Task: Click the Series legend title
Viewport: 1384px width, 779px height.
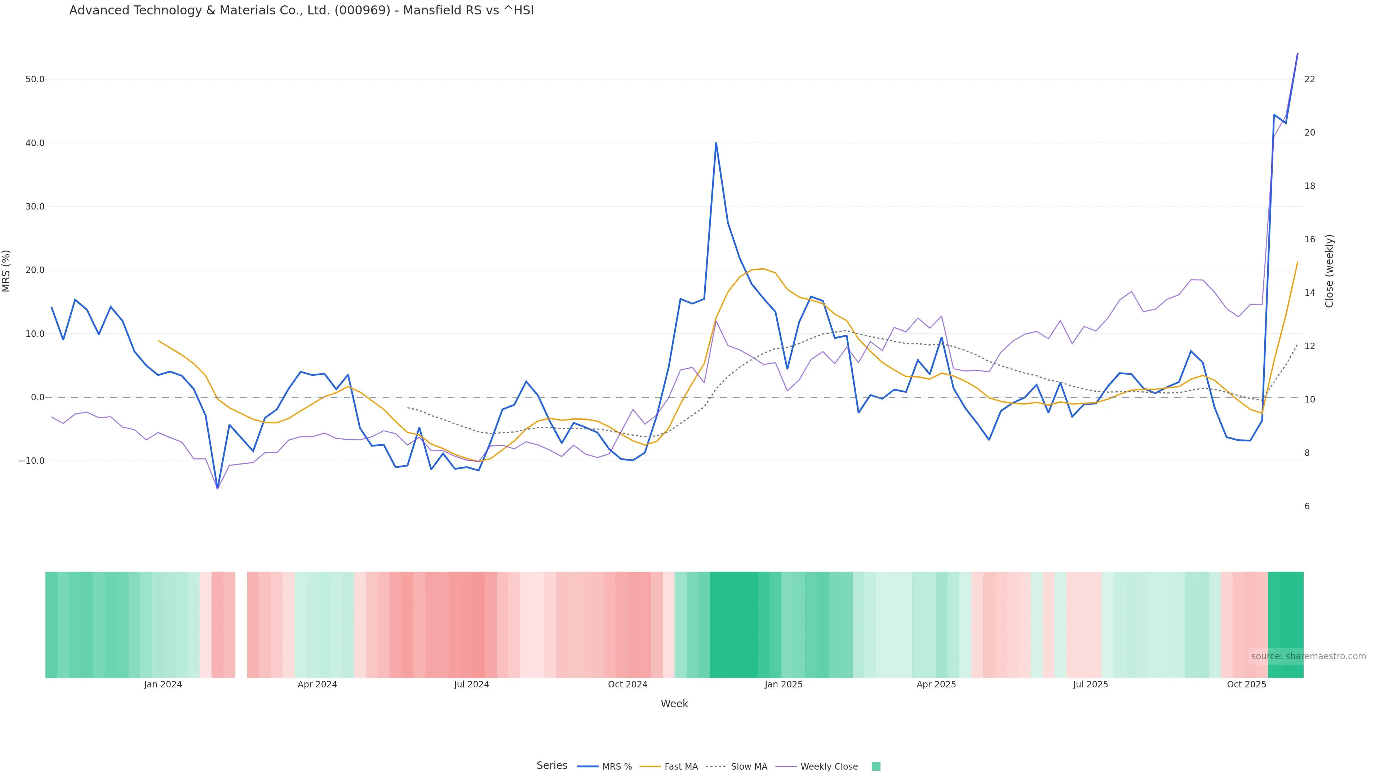Action: pos(552,766)
